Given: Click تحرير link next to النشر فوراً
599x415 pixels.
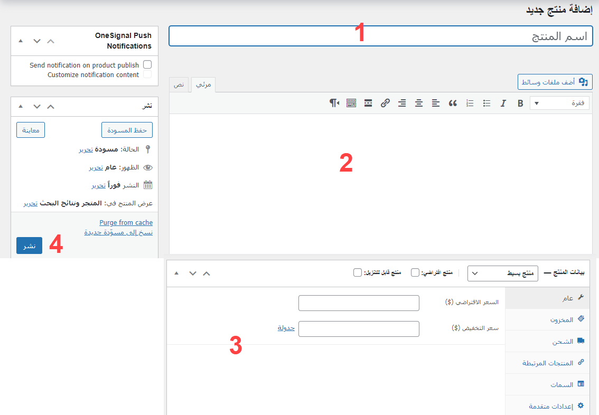Looking at the screenshot, I should (99, 185).
